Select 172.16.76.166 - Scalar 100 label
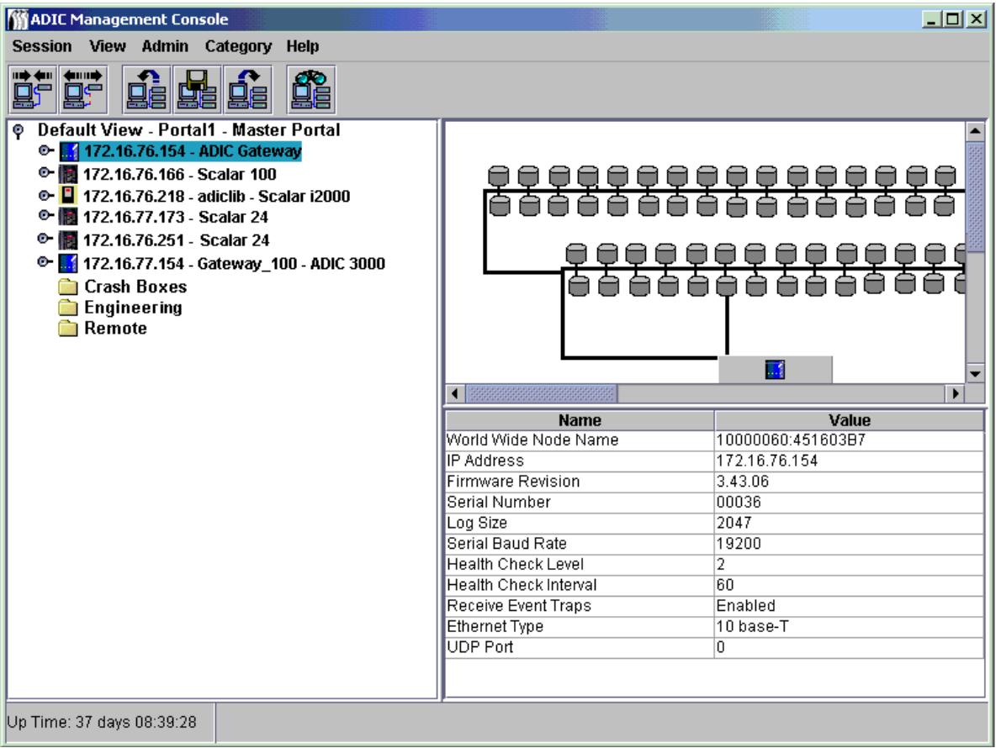This screenshot has width=1001, height=748. click(180, 174)
